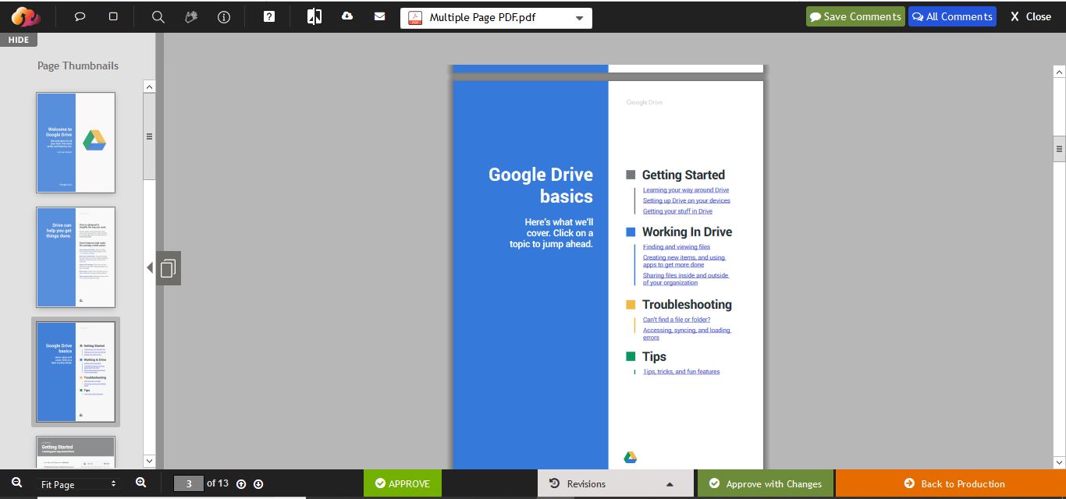Open the Fit Page zoom dropdown
The image size is (1066, 499).
coord(78,484)
